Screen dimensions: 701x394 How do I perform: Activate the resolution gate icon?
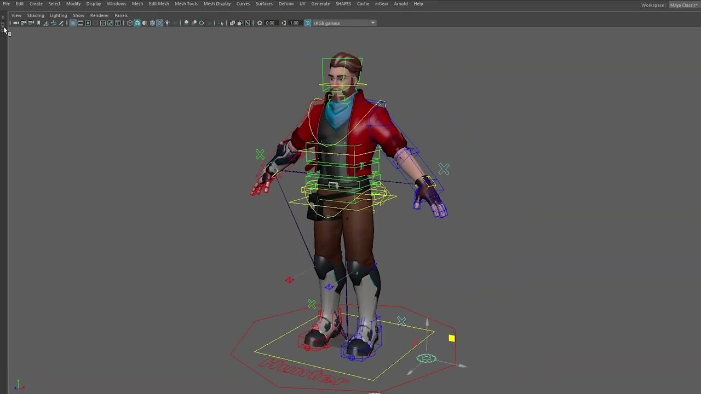pyautogui.click(x=88, y=23)
